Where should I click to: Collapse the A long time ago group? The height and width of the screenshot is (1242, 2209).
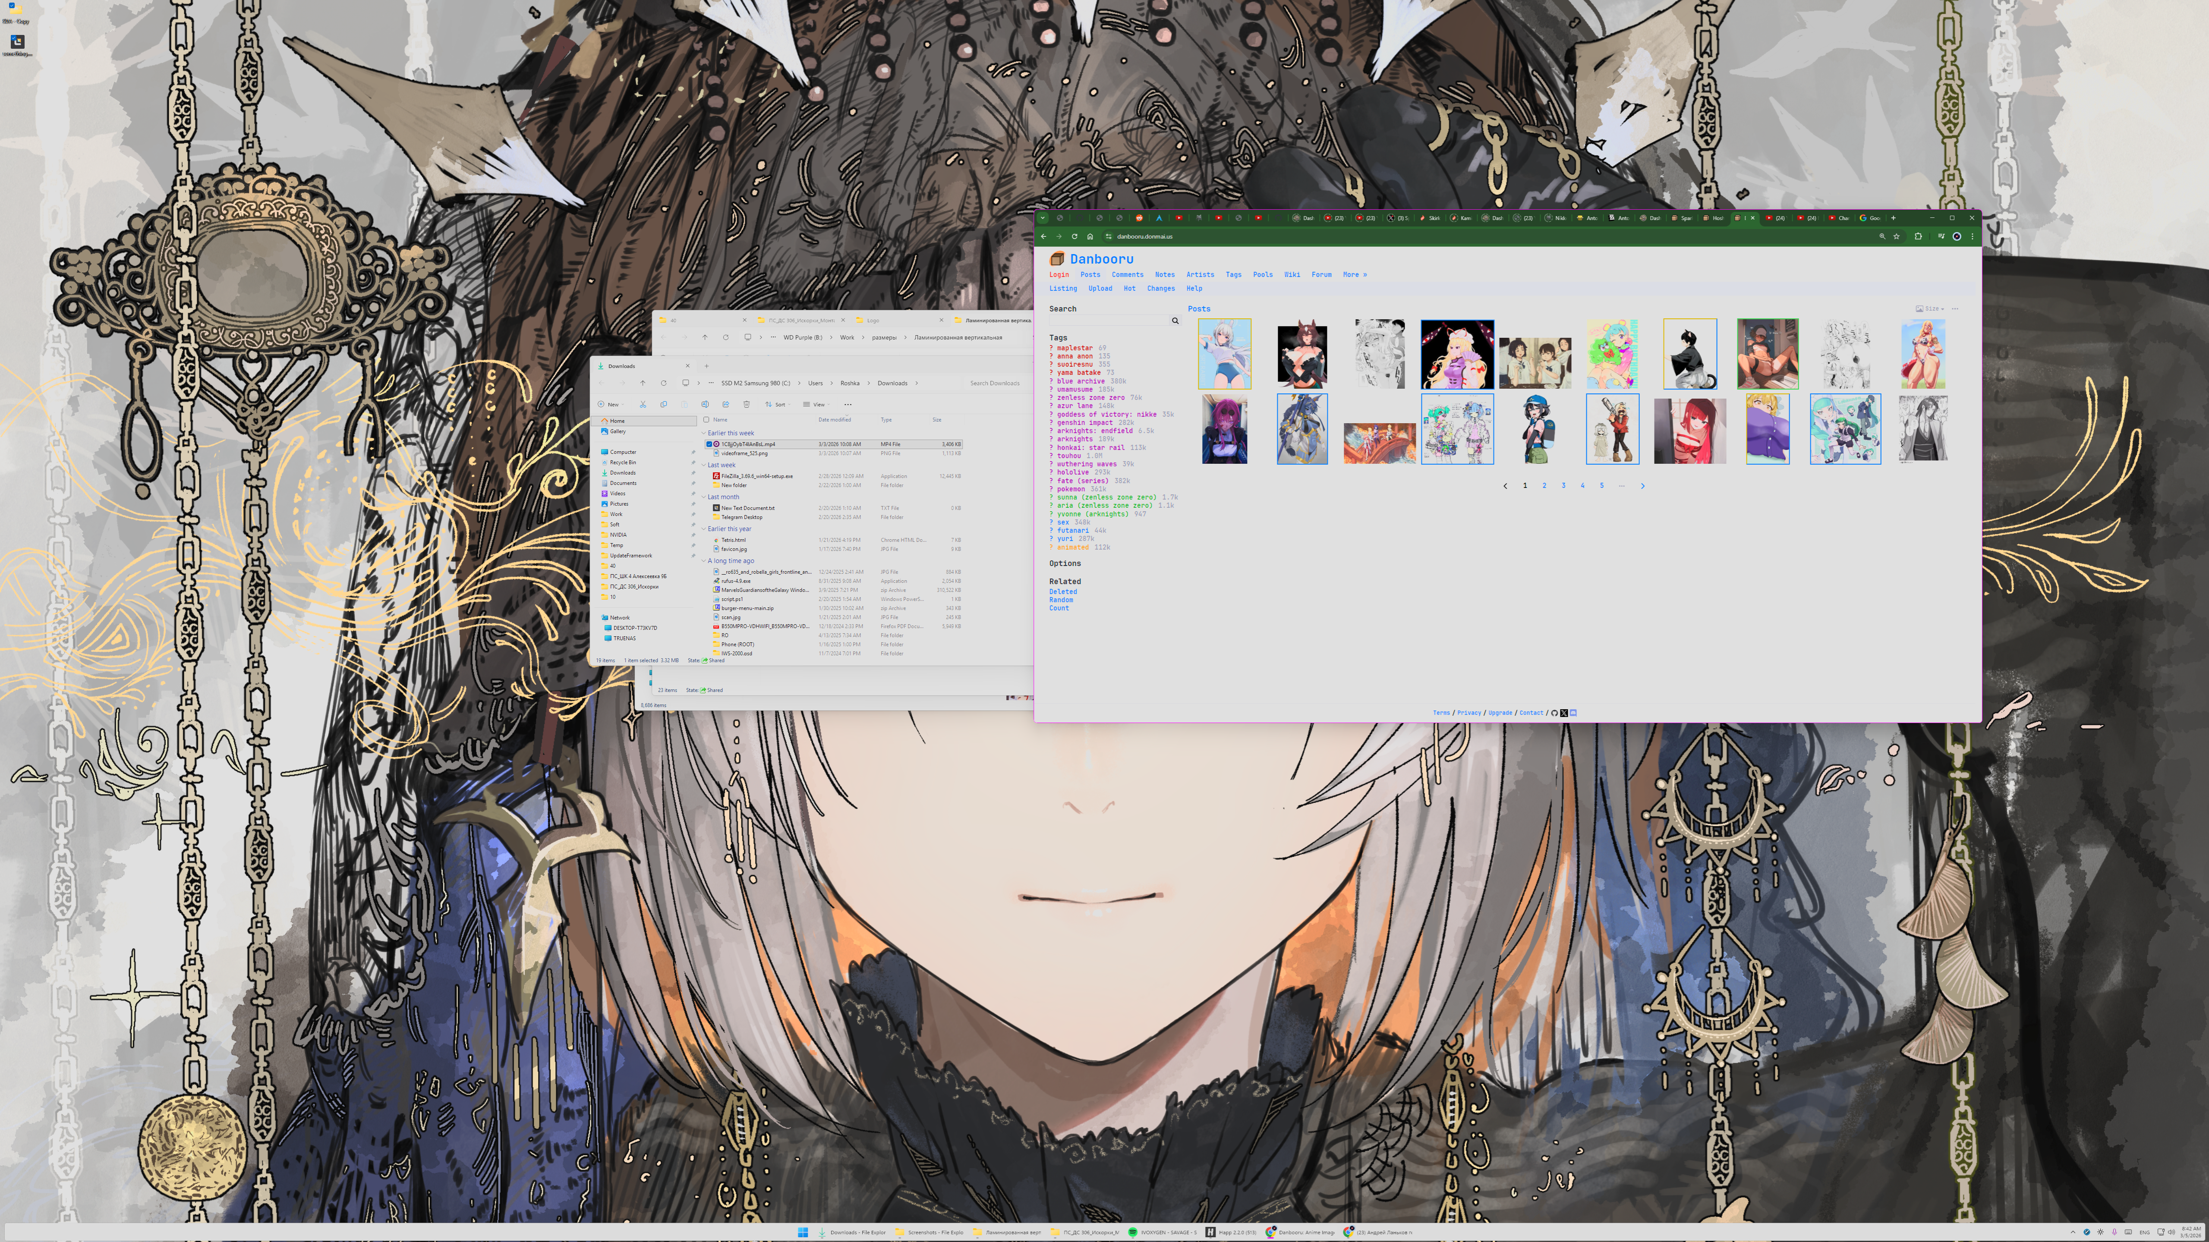704,560
